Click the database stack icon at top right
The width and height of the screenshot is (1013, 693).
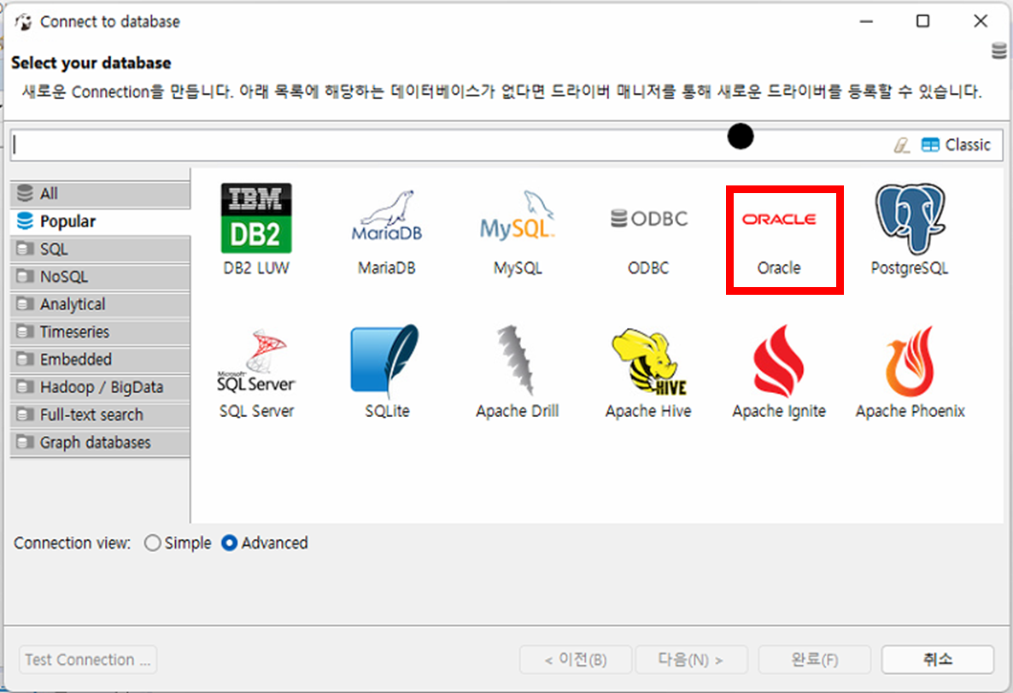[x=999, y=51]
